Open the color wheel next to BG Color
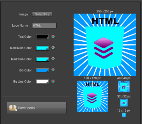 tap(53, 70)
